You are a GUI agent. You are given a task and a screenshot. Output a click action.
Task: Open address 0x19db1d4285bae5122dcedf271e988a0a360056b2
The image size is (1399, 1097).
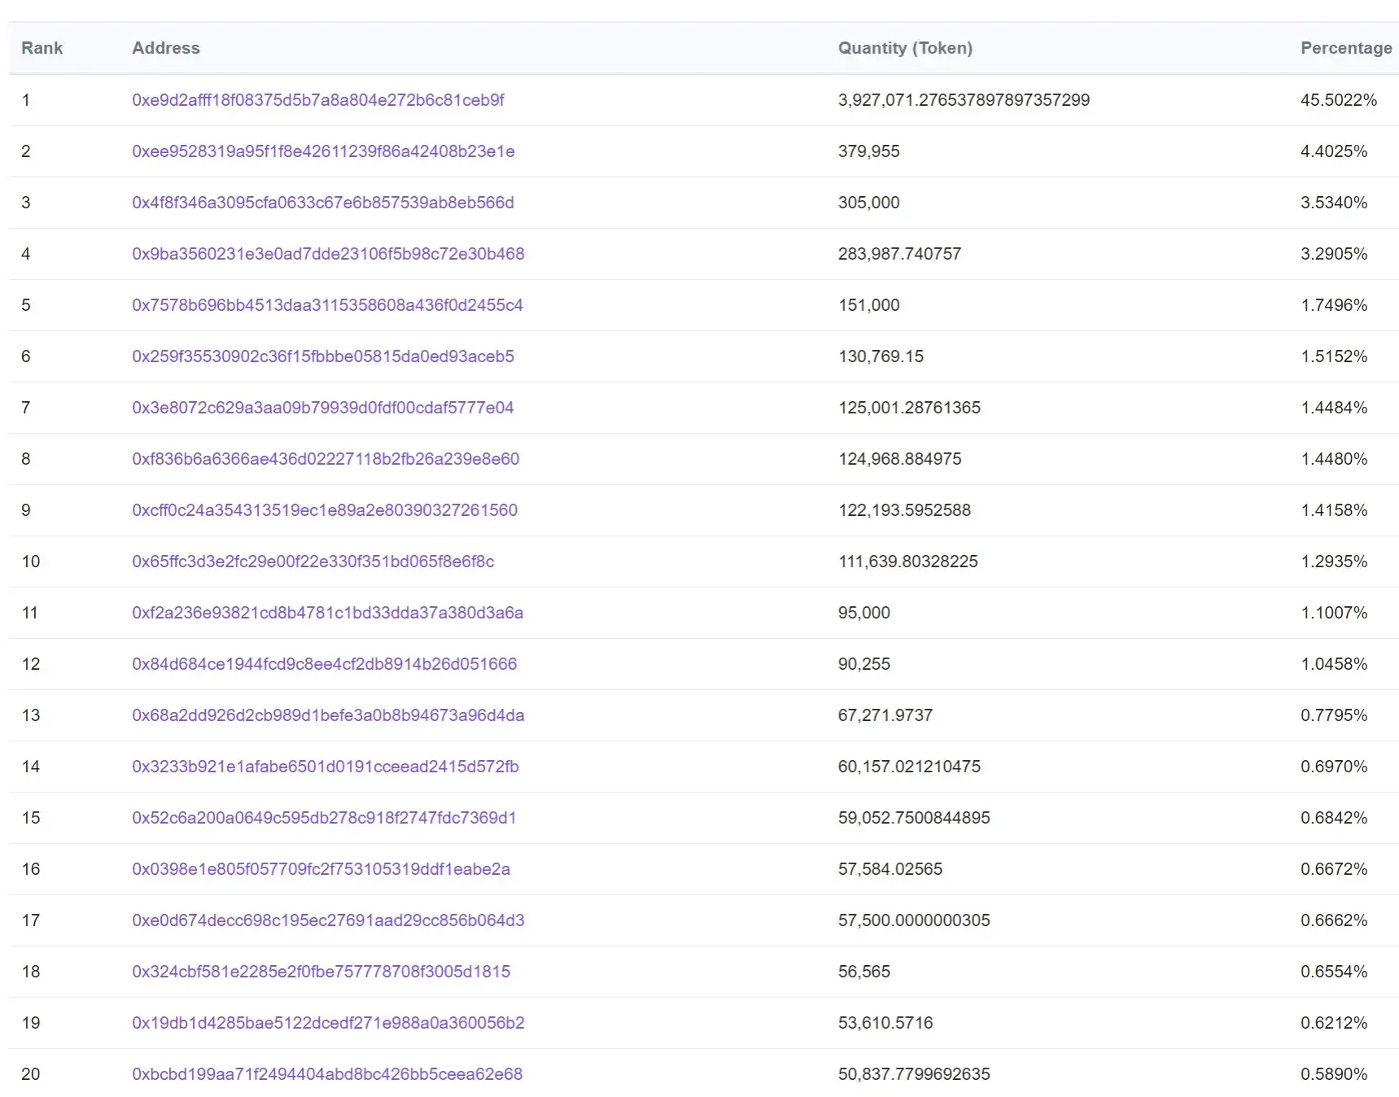(x=328, y=1023)
